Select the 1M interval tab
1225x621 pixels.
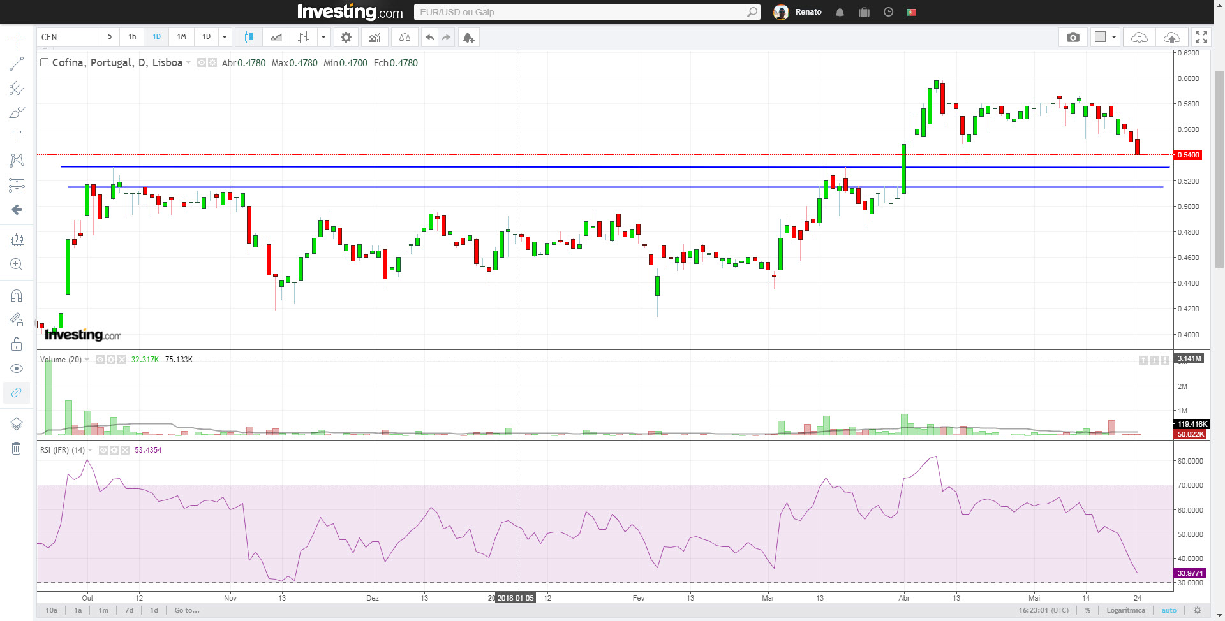181,37
